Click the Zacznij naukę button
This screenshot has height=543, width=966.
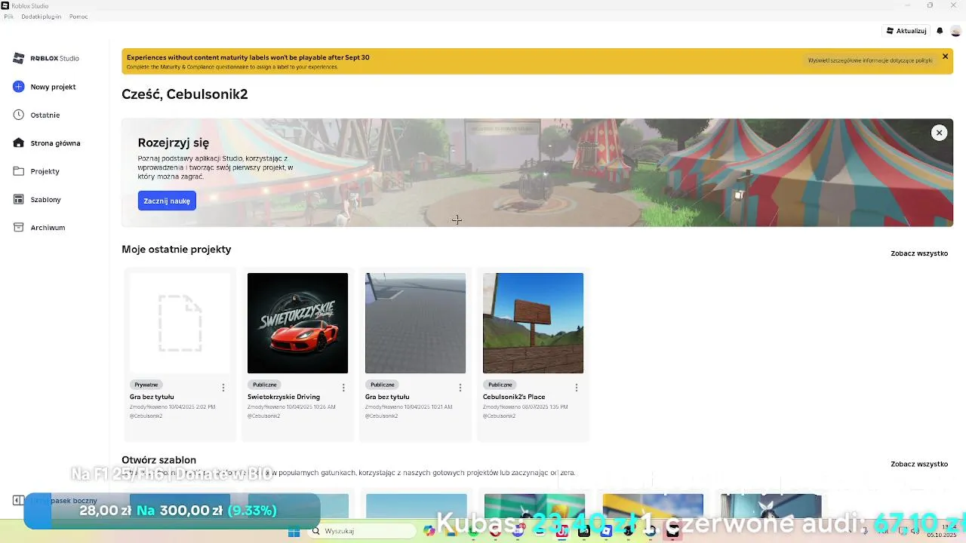pos(167,201)
